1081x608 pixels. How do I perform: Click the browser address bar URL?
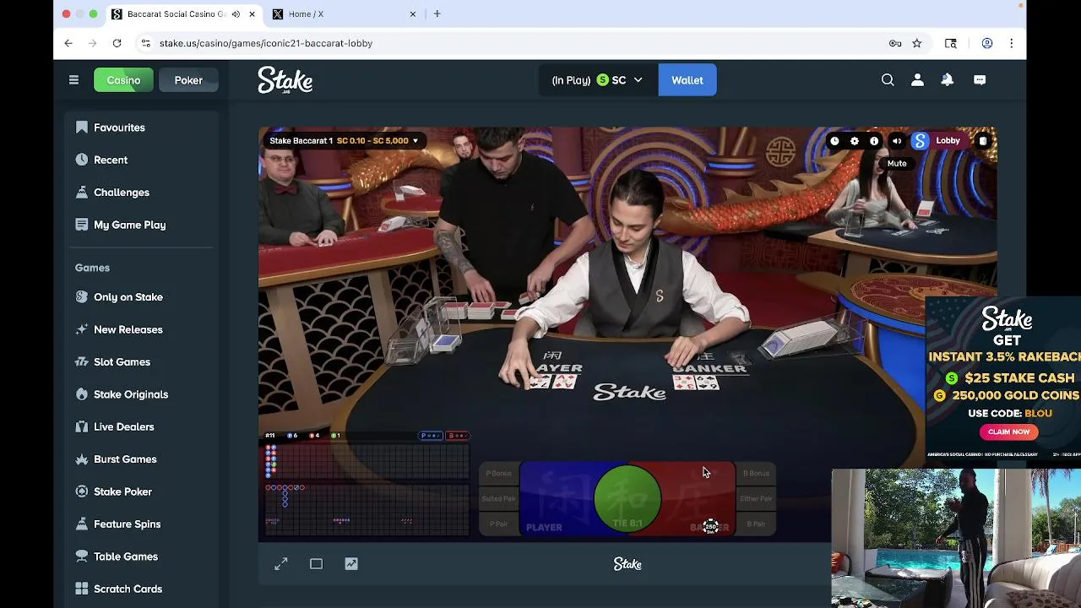[266, 43]
